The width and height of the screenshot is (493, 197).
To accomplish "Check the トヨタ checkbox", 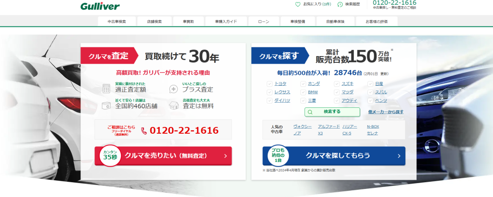I will [x=270, y=83].
